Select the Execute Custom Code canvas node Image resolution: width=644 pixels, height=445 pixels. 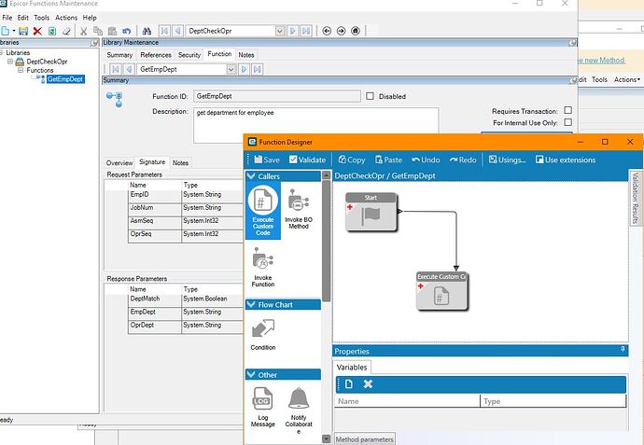(x=441, y=291)
